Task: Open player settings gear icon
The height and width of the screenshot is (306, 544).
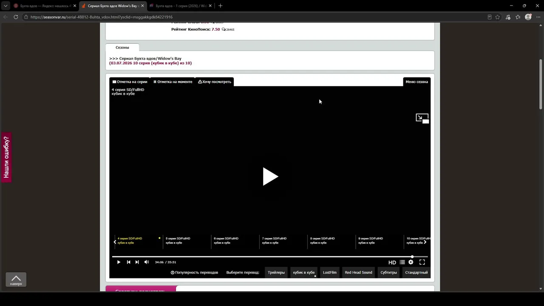Action: (x=411, y=262)
